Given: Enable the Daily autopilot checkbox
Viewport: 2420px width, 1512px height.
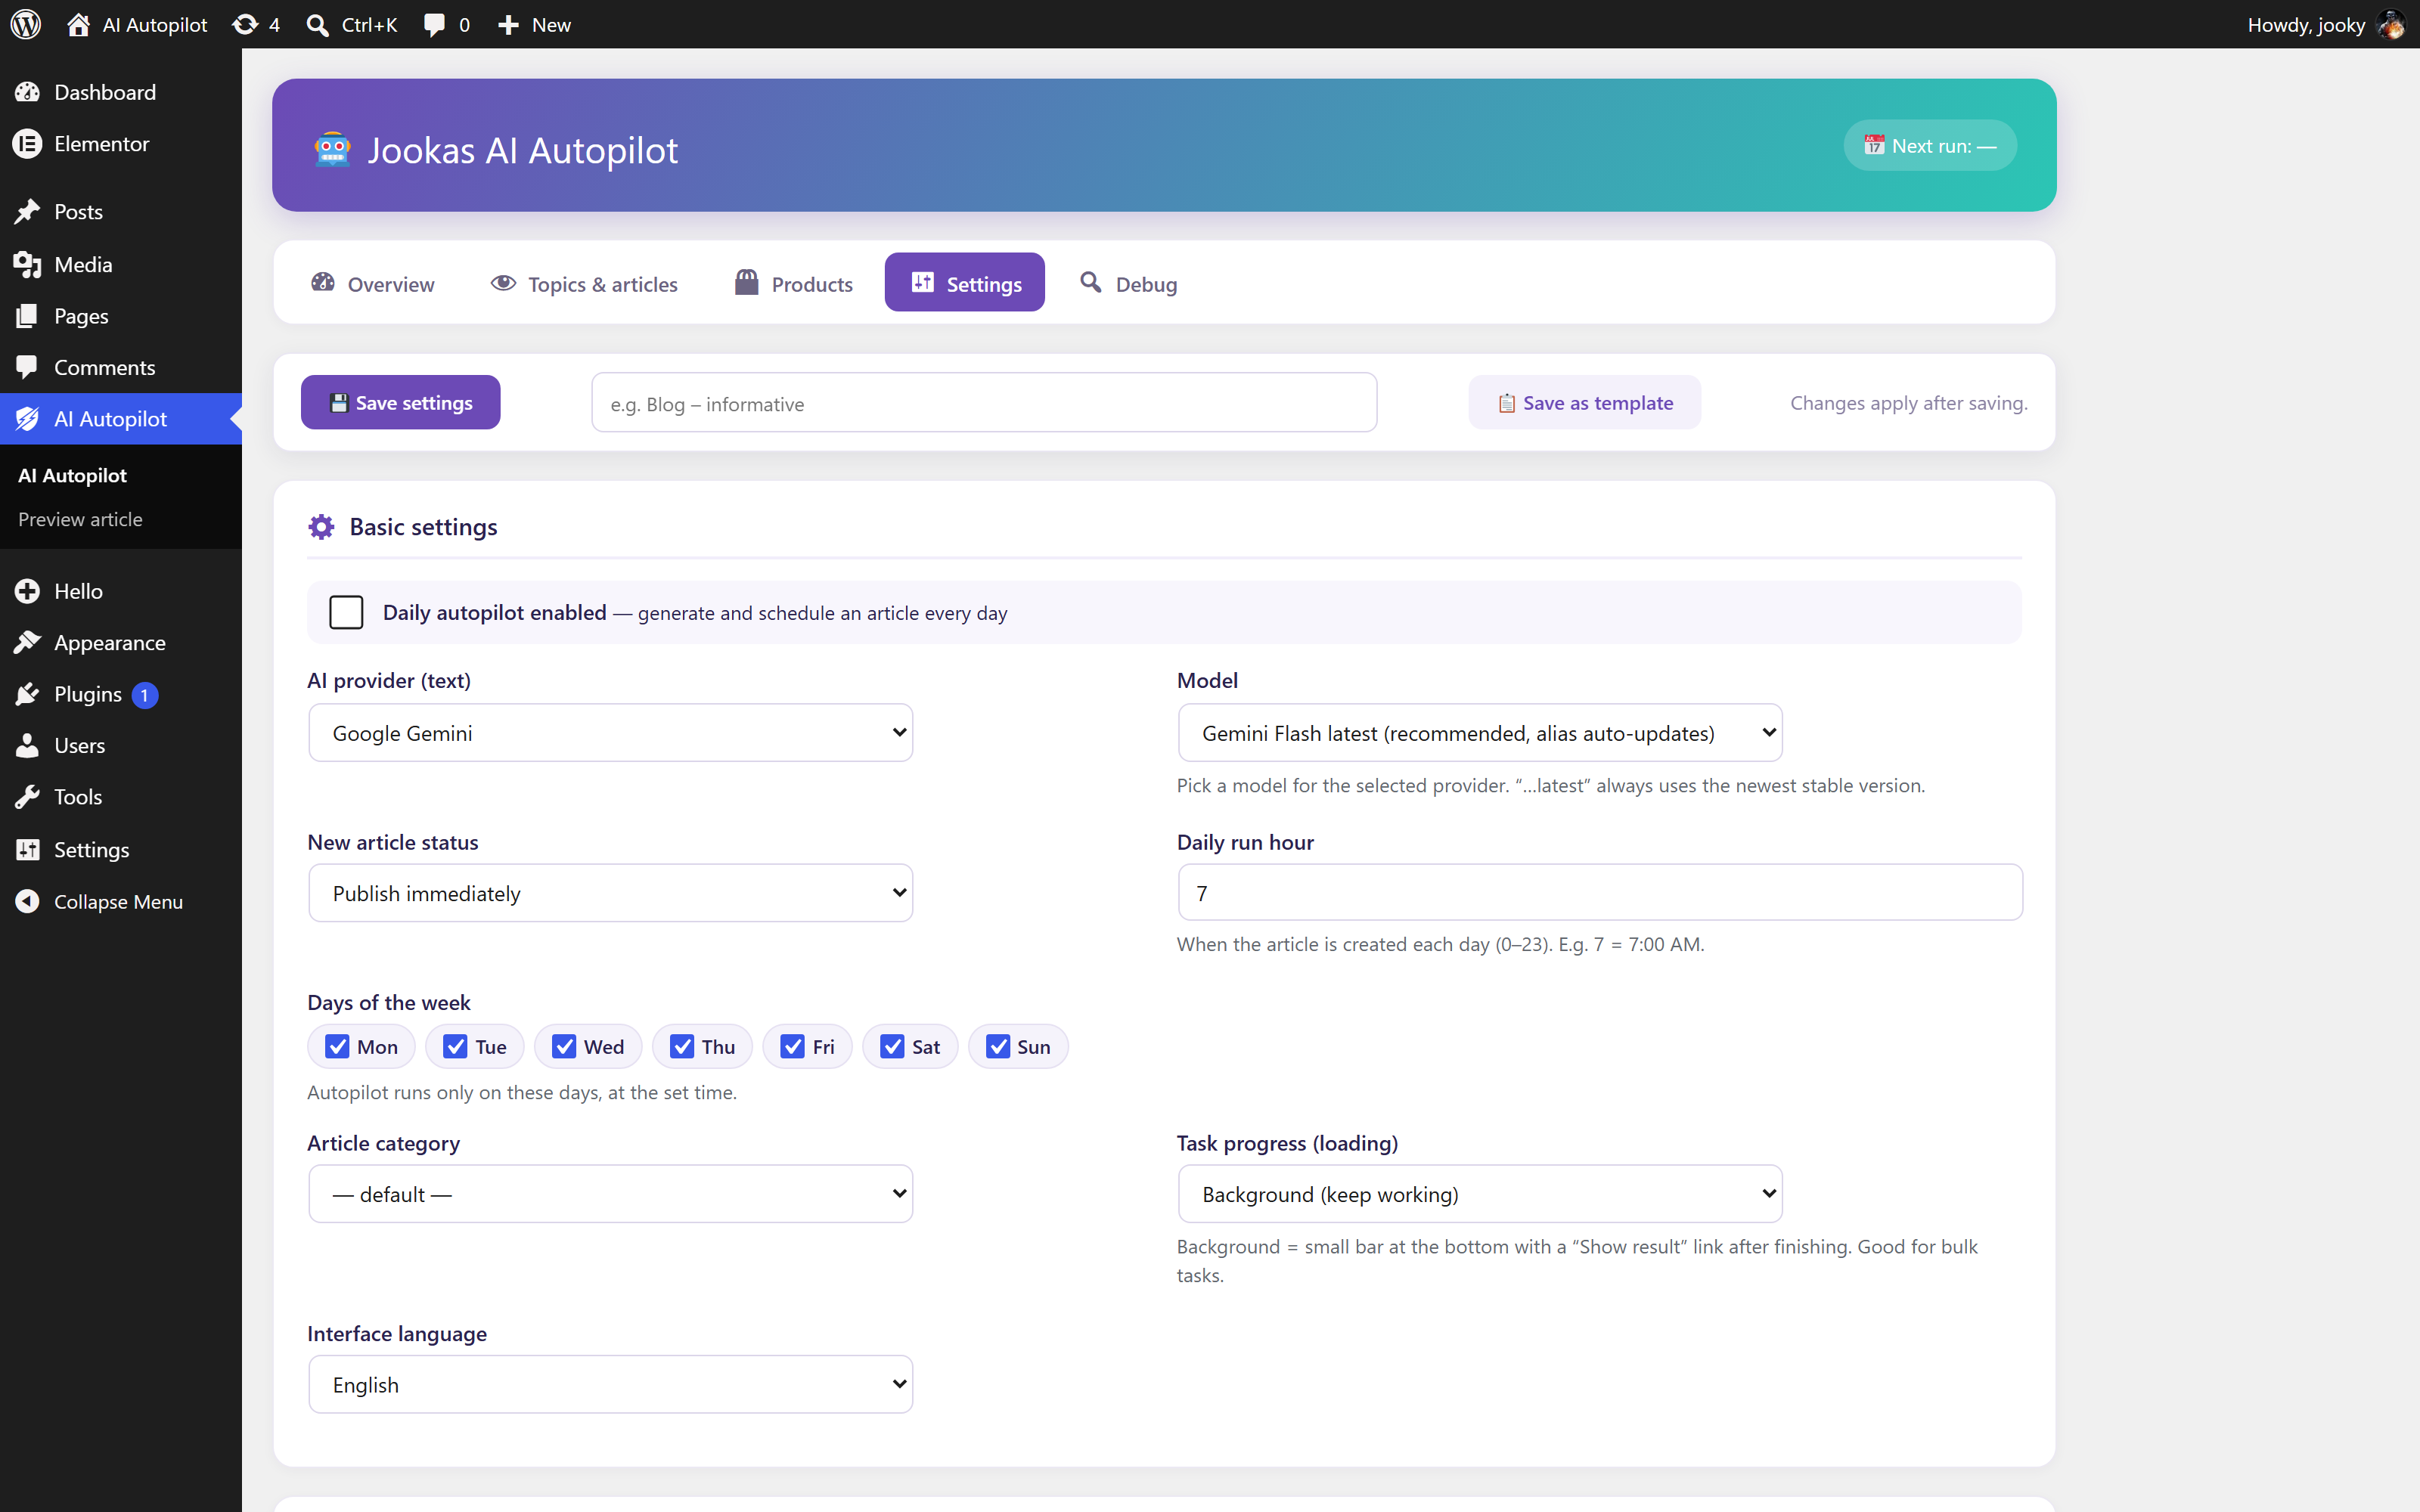Looking at the screenshot, I should click(x=346, y=612).
